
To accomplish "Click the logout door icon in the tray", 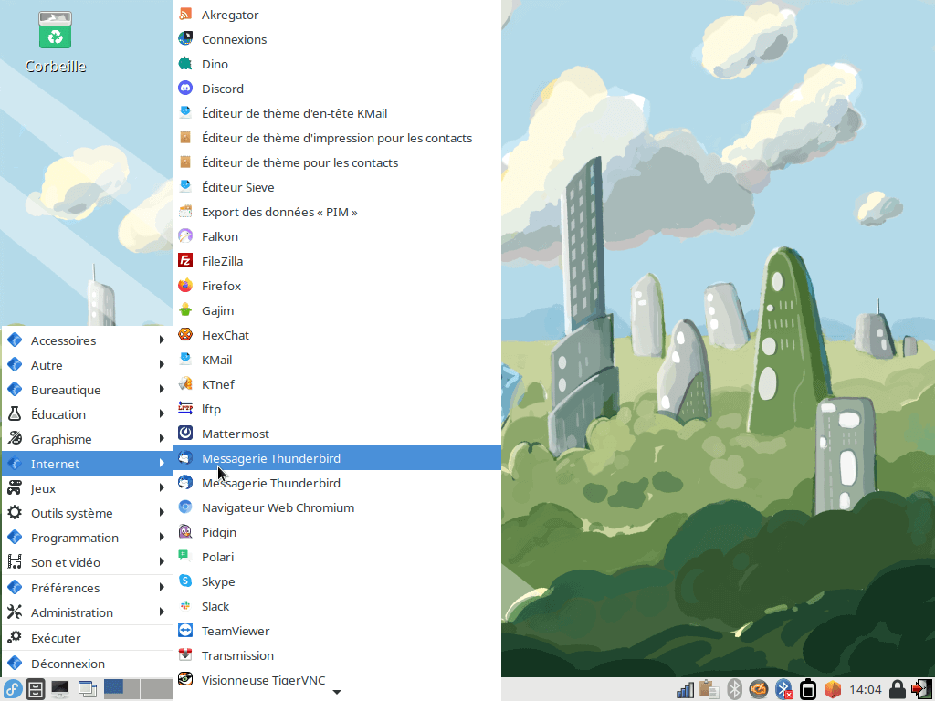I will [922, 690].
